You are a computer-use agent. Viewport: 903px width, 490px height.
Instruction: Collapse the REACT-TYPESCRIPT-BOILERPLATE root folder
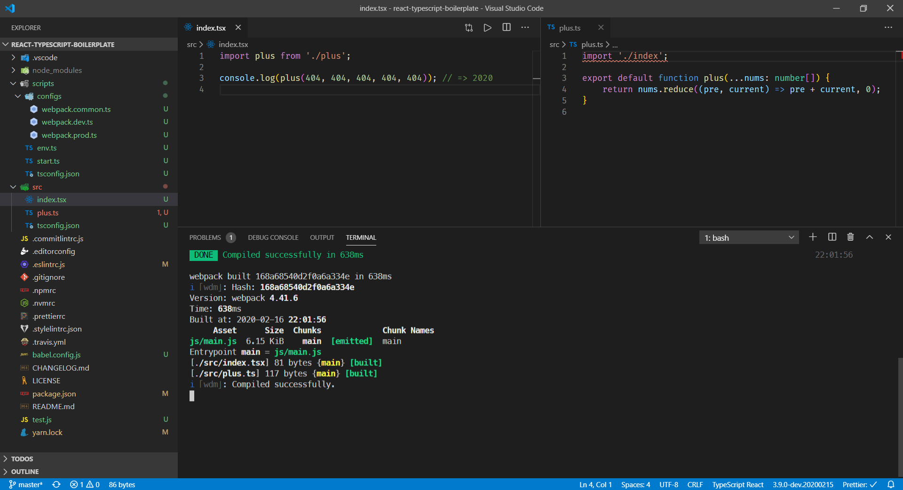pyautogui.click(x=89, y=44)
